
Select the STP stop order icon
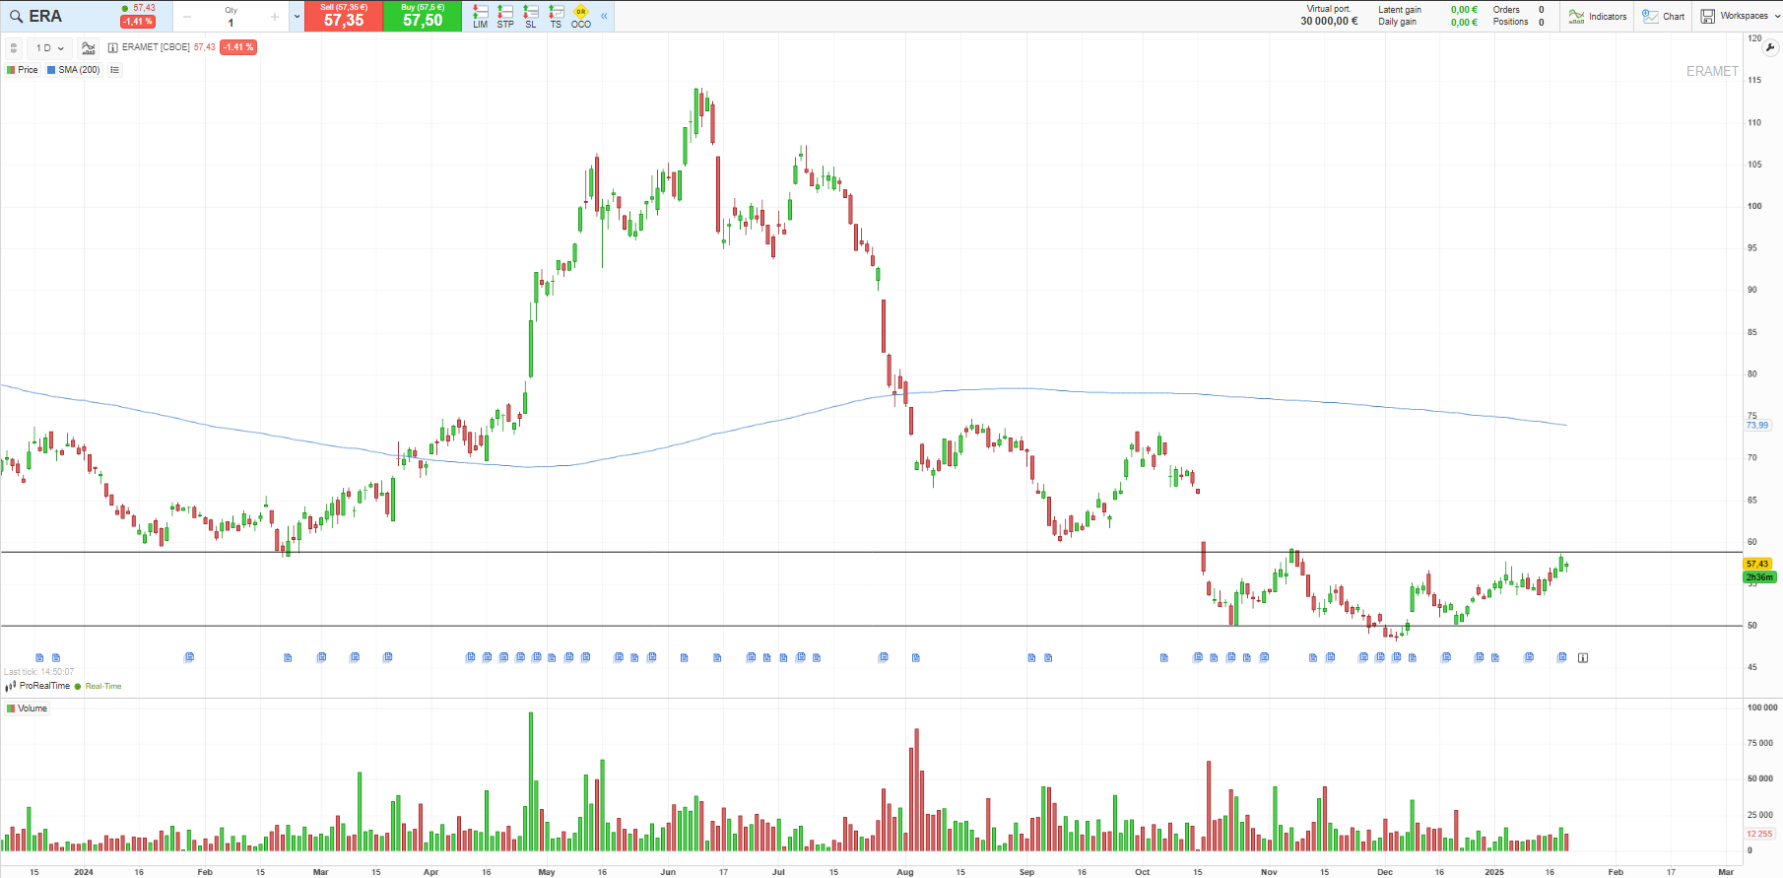505,16
